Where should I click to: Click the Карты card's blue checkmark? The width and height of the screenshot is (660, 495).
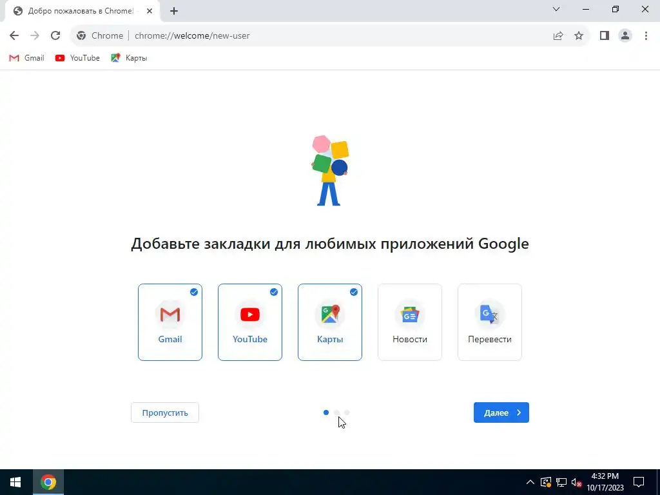click(354, 292)
